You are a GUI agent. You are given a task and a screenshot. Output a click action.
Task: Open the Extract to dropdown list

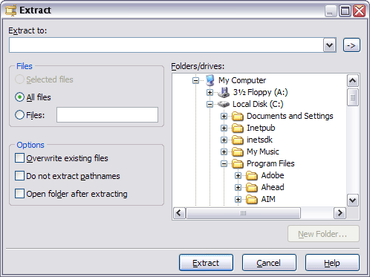click(329, 45)
